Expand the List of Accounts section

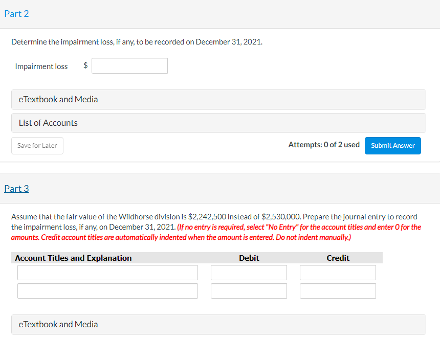click(x=218, y=123)
